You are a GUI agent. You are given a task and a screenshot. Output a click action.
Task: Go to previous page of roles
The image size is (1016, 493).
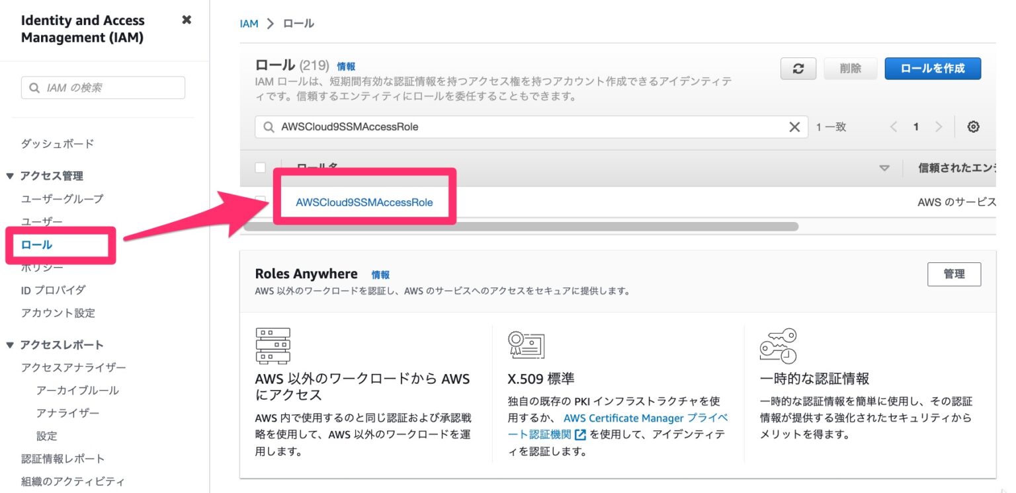[x=894, y=127]
